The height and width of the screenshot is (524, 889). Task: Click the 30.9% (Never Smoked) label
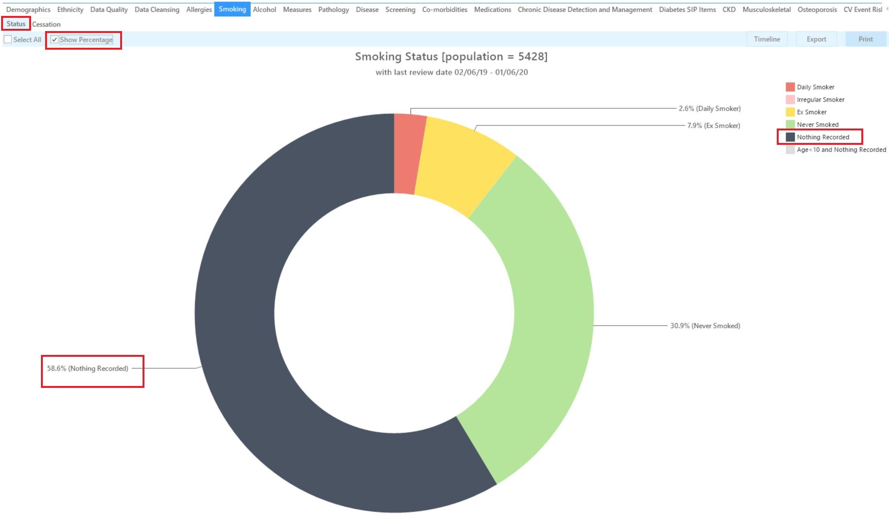click(x=705, y=326)
